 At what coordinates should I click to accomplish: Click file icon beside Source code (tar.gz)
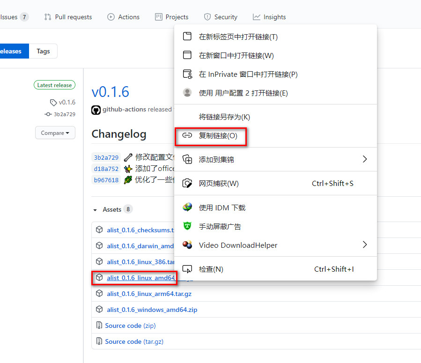click(99, 341)
